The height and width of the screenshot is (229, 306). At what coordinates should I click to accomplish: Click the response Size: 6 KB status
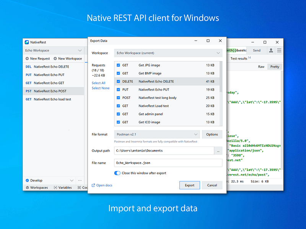(x=260, y=181)
